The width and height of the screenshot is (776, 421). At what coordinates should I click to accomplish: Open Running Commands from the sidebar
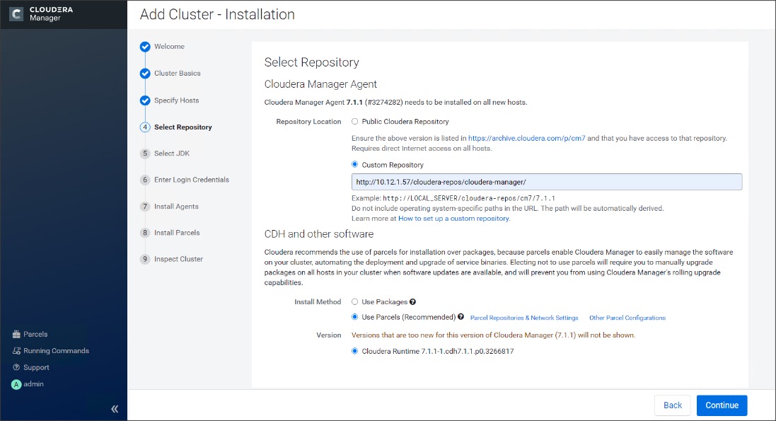coord(57,351)
